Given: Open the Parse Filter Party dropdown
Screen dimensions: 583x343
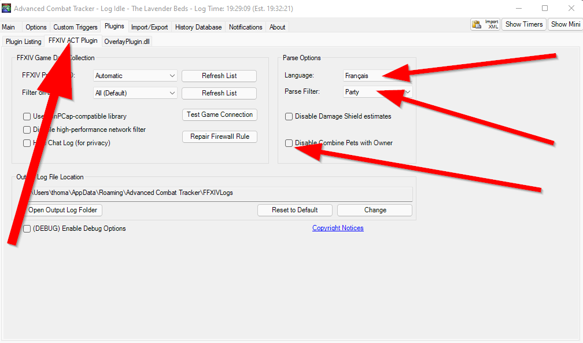Looking at the screenshot, I should tap(378, 93).
